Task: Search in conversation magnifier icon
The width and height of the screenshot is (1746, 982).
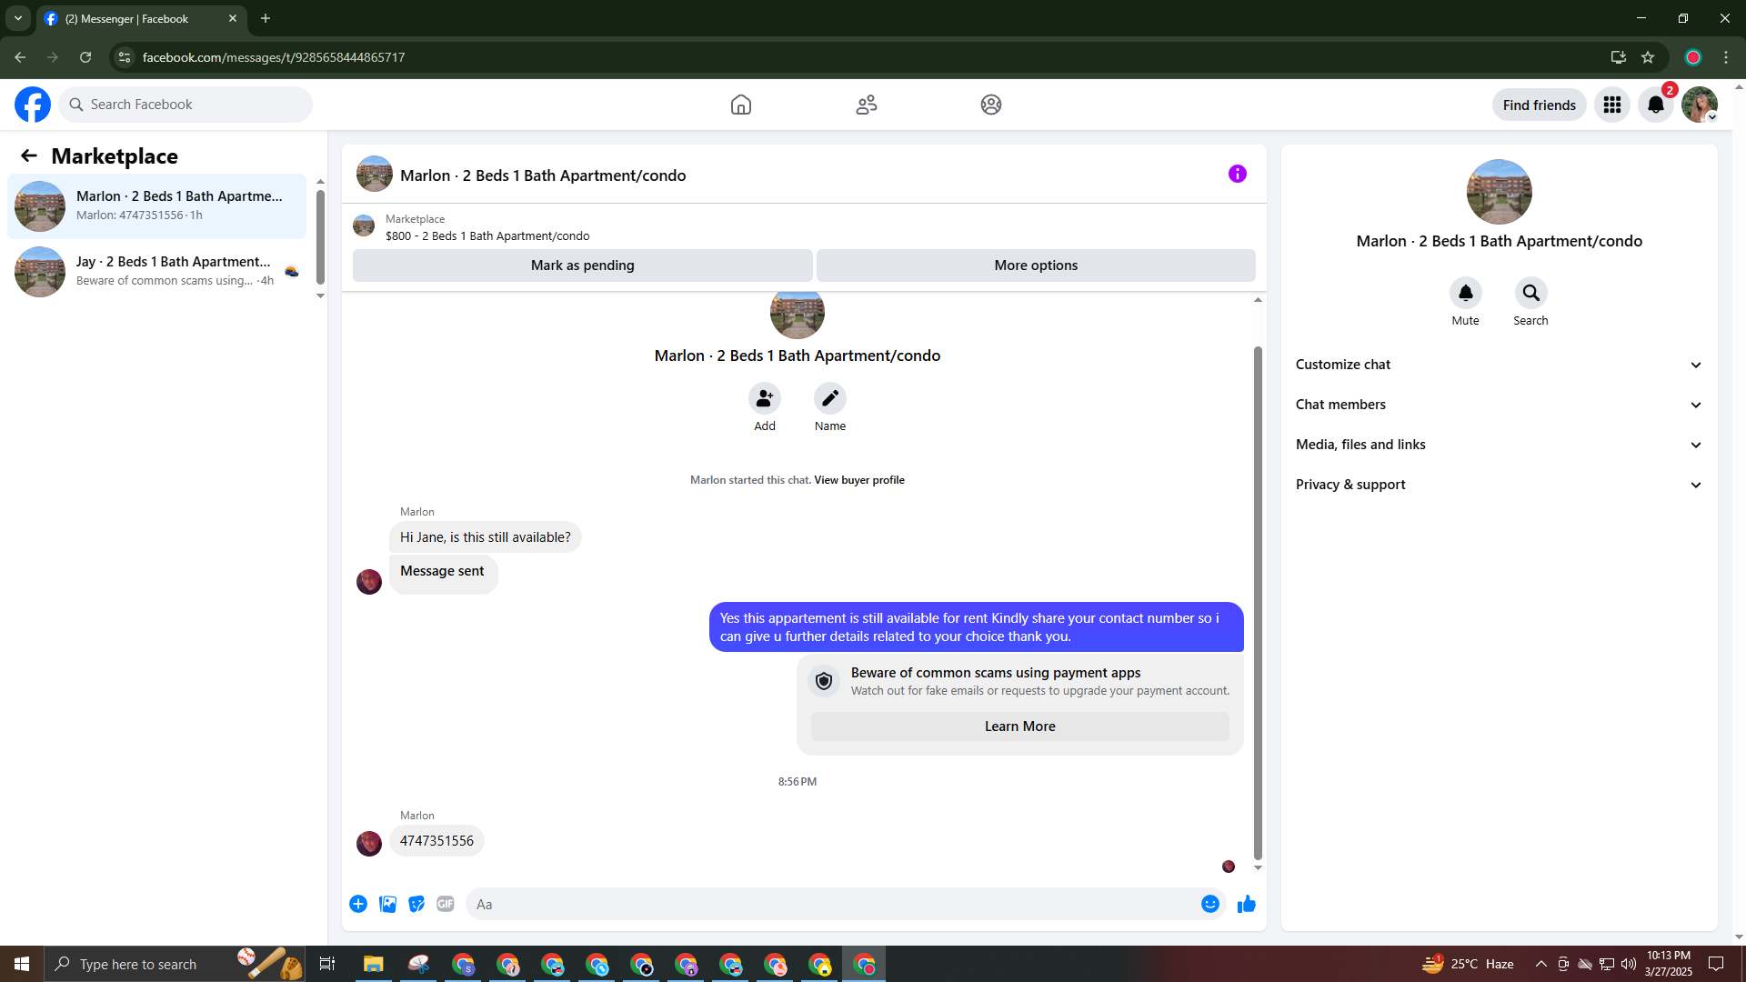Action: 1531,293
